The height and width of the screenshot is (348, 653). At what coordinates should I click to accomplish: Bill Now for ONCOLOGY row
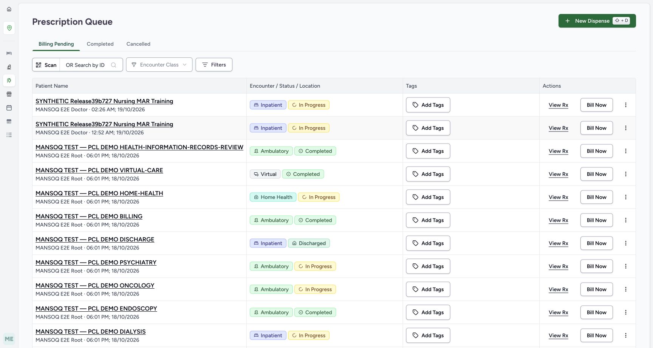pyautogui.click(x=597, y=289)
